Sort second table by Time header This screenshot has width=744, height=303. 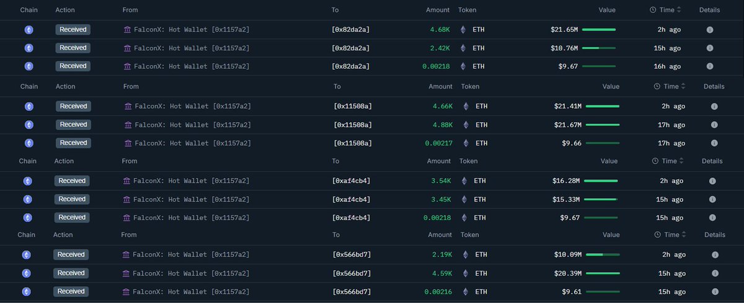coord(671,87)
